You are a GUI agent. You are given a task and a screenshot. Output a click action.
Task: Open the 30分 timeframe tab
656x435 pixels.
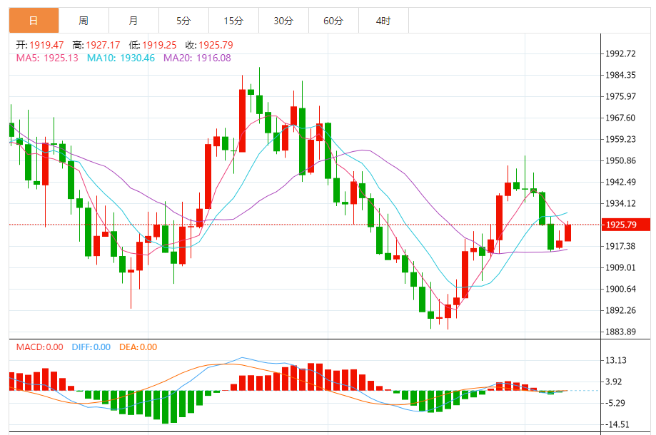283,21
